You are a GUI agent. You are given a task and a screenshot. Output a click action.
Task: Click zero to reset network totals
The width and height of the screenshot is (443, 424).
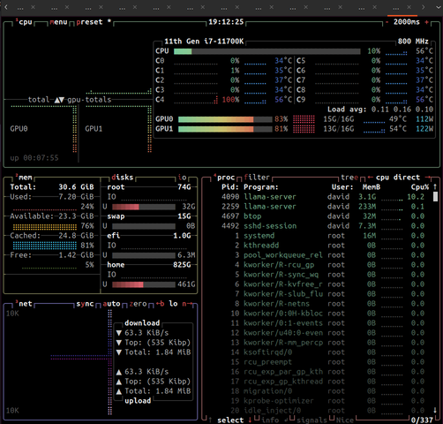pos(138,304)
